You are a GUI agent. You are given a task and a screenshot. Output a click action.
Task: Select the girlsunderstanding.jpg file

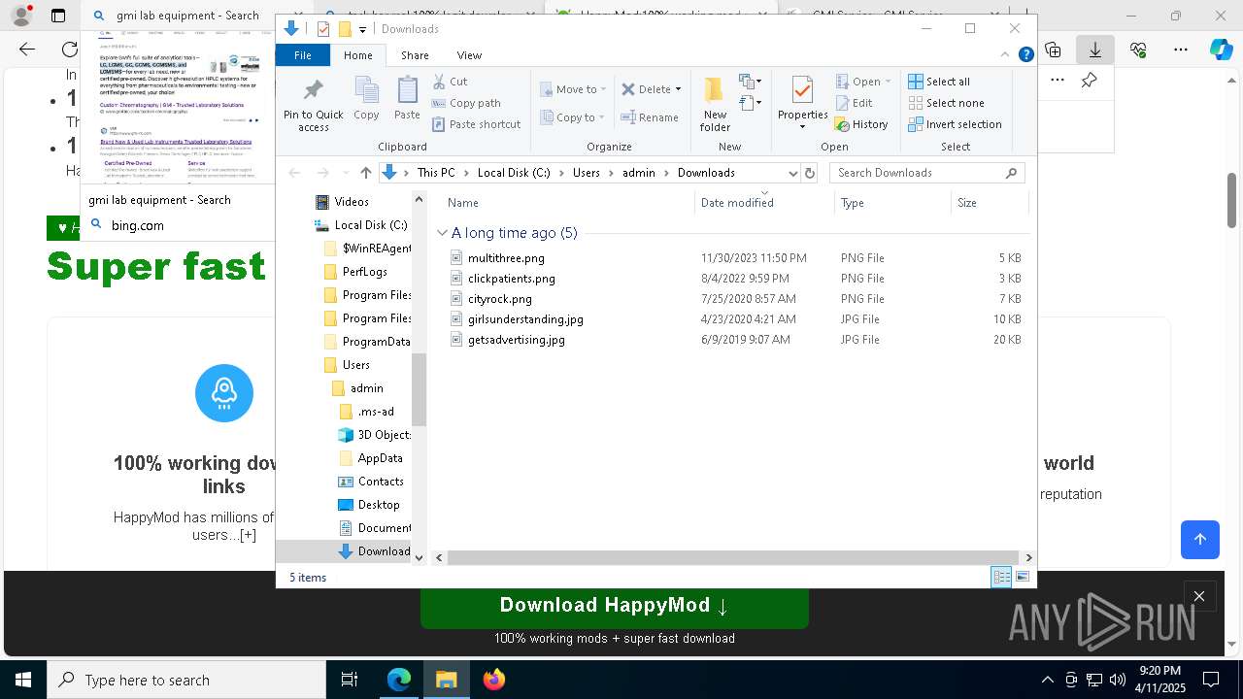525,319
